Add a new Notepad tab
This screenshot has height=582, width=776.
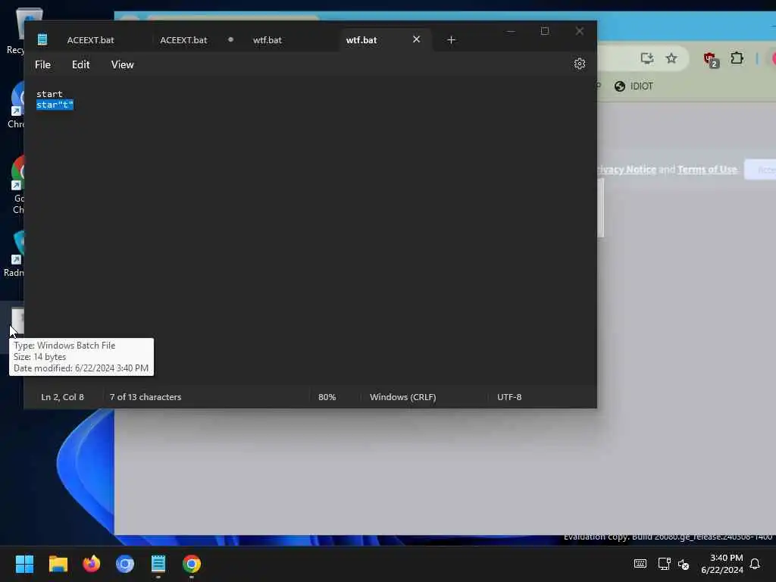(451, 40)
